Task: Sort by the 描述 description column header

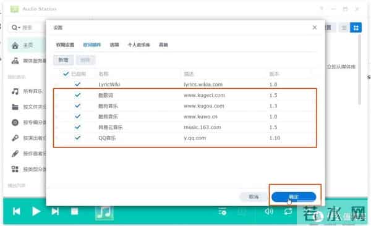Action: 189,74
